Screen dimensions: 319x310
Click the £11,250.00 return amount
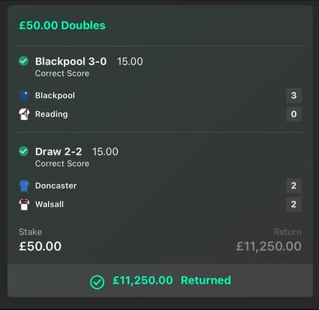click(268, 246)
